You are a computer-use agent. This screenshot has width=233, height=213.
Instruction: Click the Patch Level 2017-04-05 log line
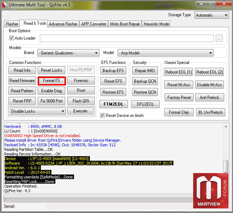point(27,172)
